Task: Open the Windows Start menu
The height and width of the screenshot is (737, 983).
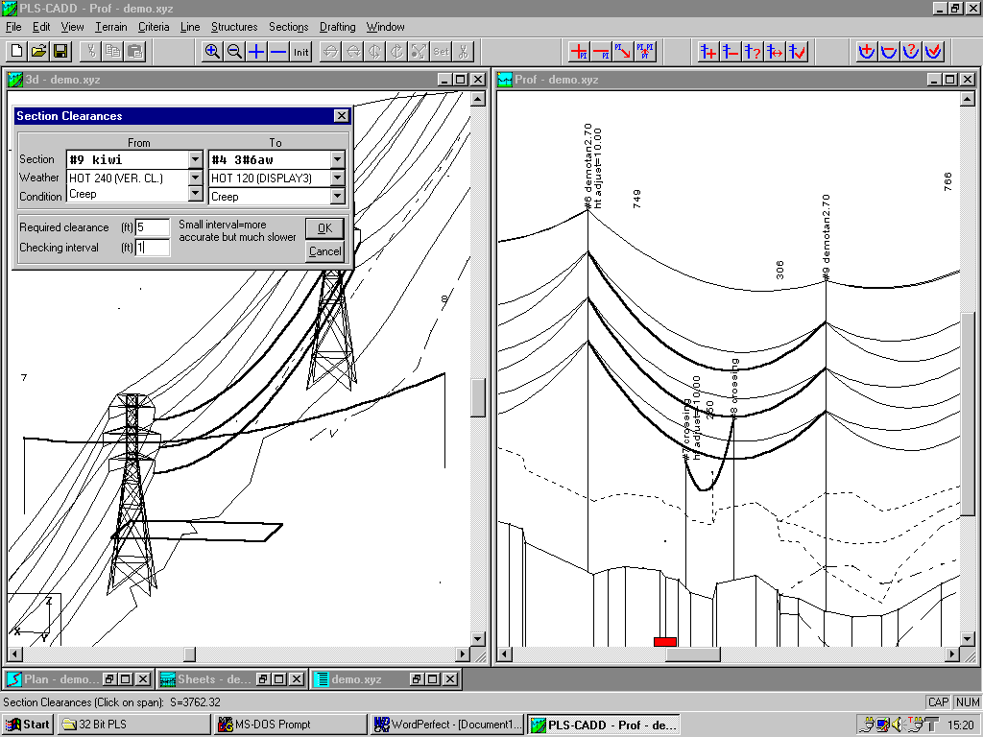Action: click(28, 725)
